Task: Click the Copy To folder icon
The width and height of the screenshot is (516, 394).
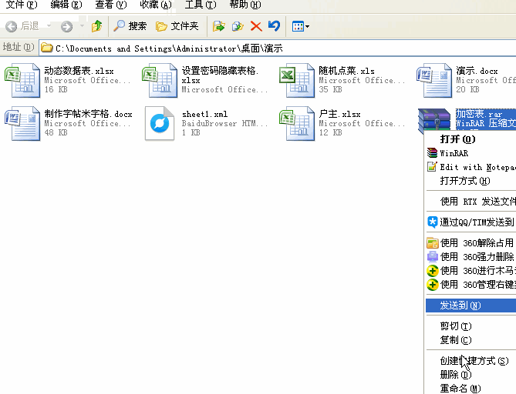Action: click(x=238, y=26)
